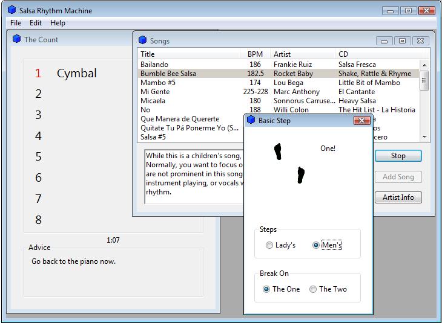Screen dimensions: 442x323
Task: Choose The Two break on option
Action: tap(313, 289)
